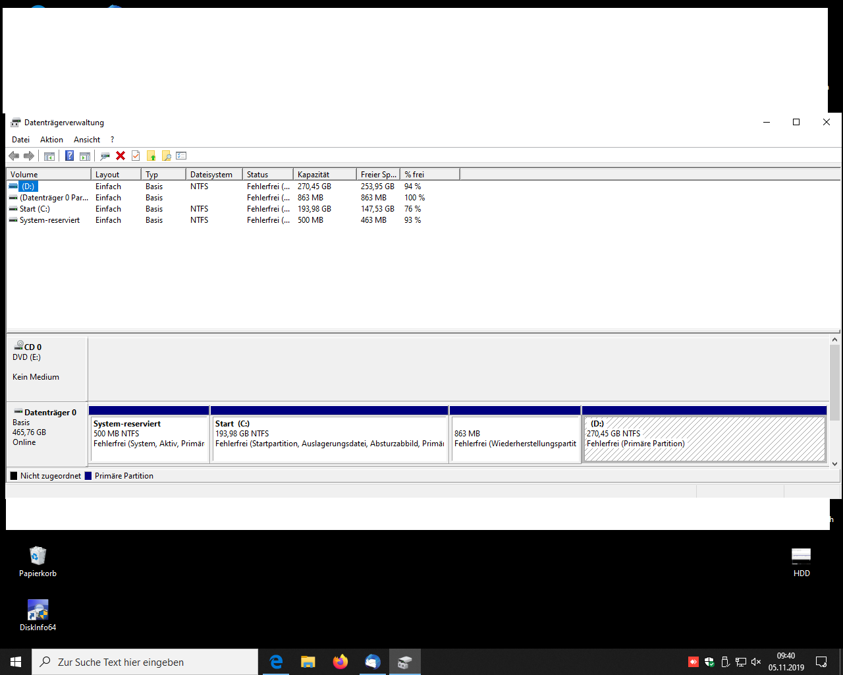This screenshot has height=675, width=843.
Task: Open the Papierkorb desktop icon
Action: point(38,562)
